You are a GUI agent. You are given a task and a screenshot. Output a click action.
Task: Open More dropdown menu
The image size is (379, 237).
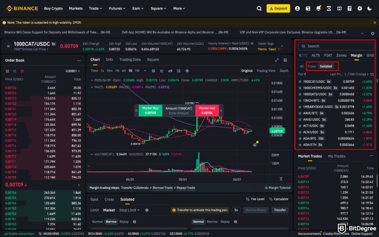coord(179,9)
